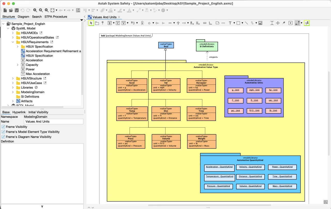Select the Real valueType block
The height and width of the screenshot is (209, 331).
[x=166, y=45]
